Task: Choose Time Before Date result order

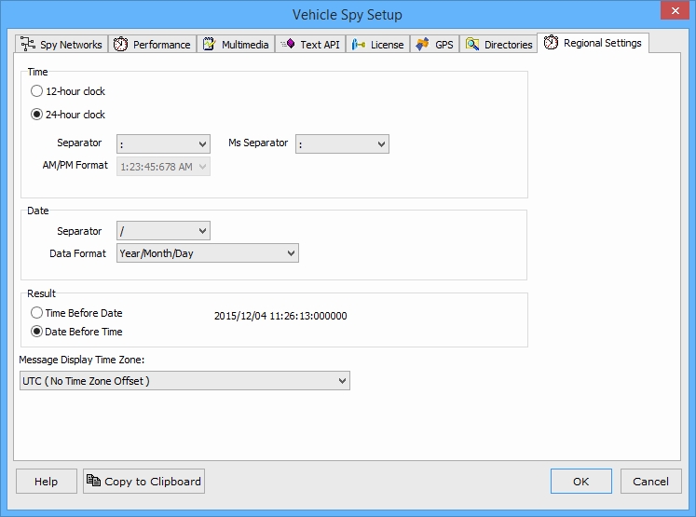Action: point(37,313)
